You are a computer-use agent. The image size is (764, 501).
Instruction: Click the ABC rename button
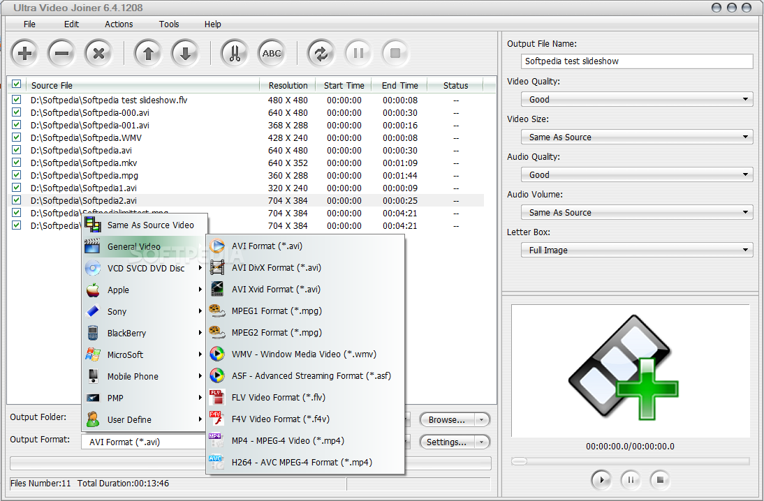[x=272, y=53]
